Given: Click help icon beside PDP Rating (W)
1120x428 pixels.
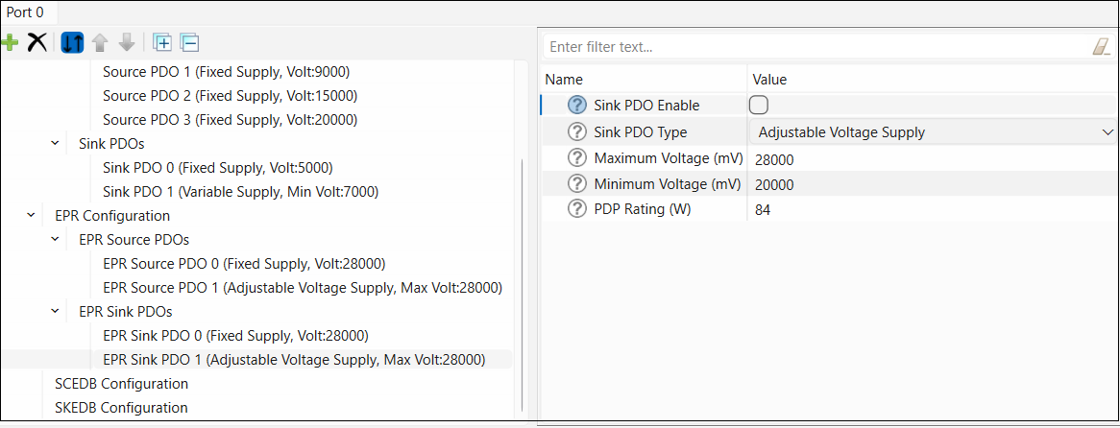Looking at the screenshot, I should [x=576, y=209].
